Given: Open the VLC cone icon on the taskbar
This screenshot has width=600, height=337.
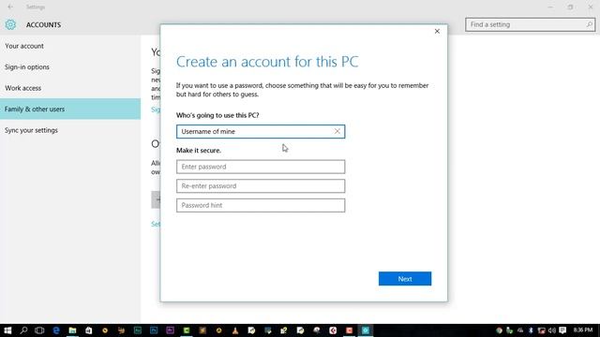Looking at the screenshot, I should (x=235, y=330).
